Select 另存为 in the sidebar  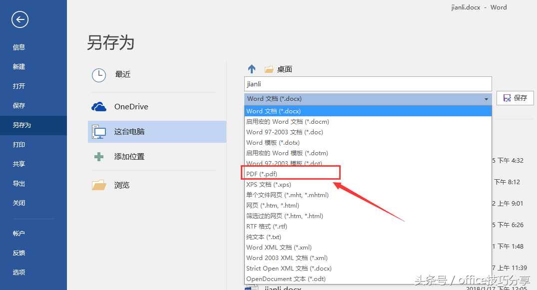pyautogui.click(x=33, y=125)
